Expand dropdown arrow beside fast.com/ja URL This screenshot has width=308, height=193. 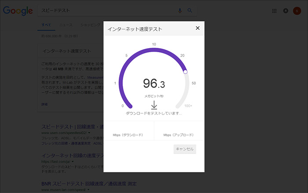click(x=73, y=162)
